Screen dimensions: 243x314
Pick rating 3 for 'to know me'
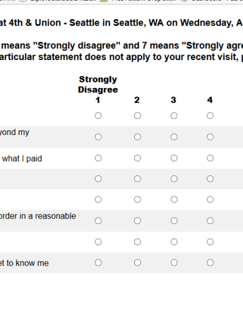click(174, 263)
